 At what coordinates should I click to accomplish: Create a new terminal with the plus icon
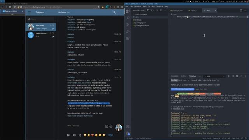(229, 76)
